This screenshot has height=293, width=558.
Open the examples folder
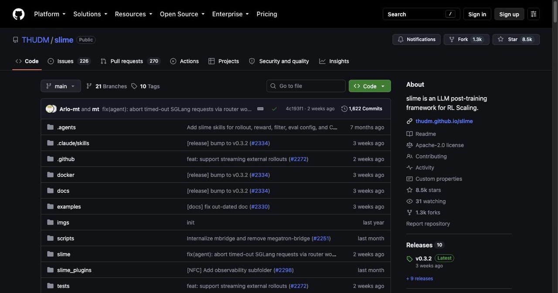[x=69, y=207]
